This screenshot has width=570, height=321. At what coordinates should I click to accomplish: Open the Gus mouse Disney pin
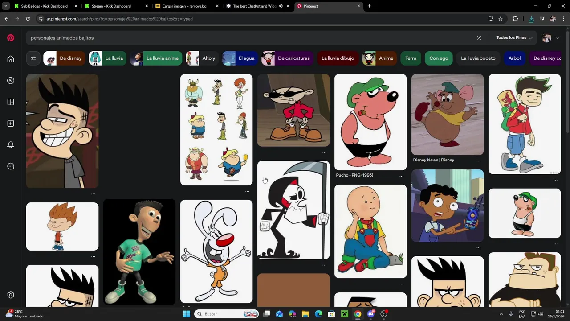pos(448,115)
